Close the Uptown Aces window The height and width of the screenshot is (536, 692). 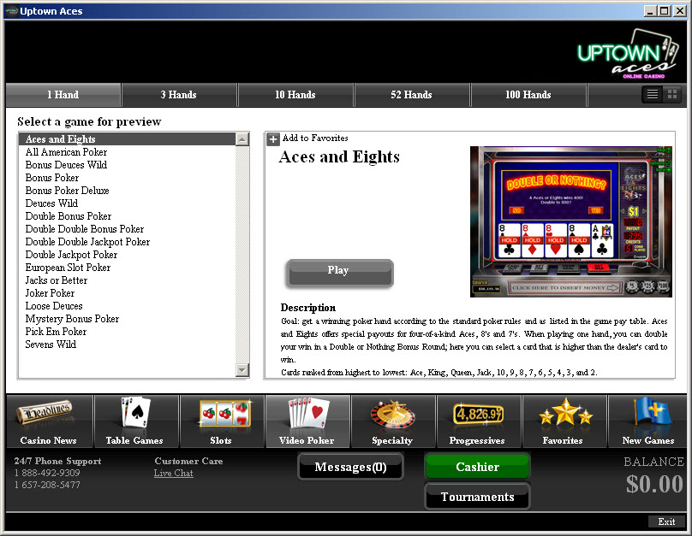point(680,11)
